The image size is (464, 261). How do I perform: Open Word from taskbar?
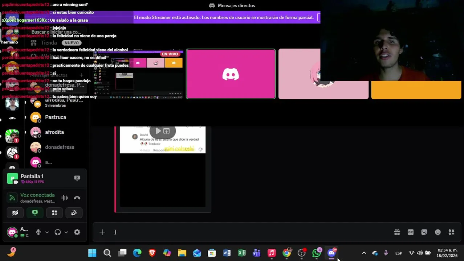click(x=227, y=253)
